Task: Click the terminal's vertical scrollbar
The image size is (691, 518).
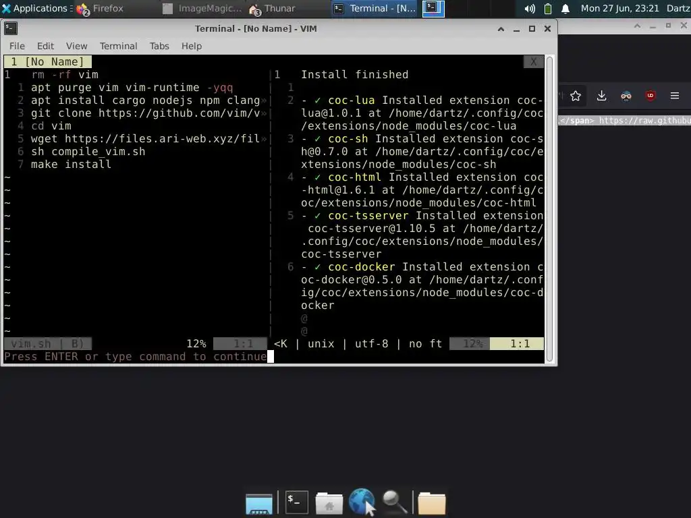Action: click(549, 209)
